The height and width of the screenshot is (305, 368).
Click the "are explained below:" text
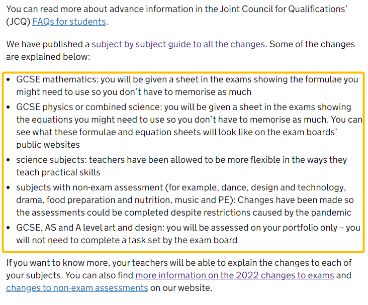point(48,57)
